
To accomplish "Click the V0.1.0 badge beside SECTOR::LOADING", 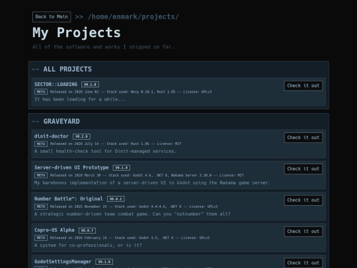I will pos(90,85).
